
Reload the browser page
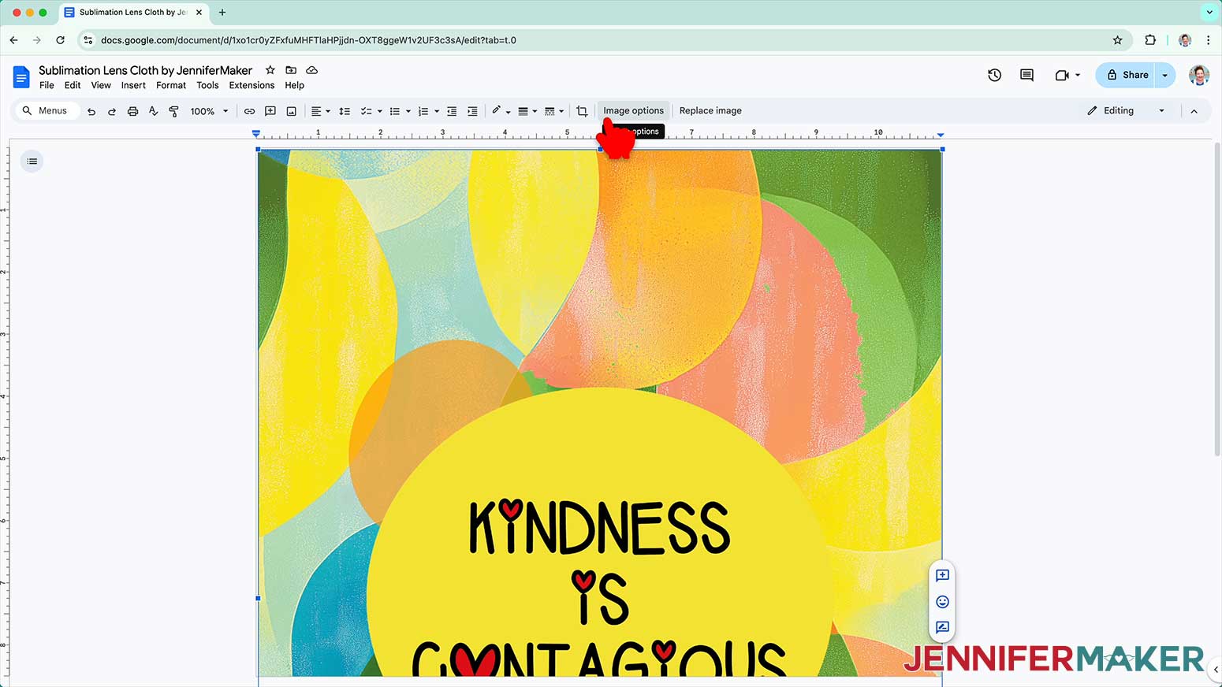[60, 40]
